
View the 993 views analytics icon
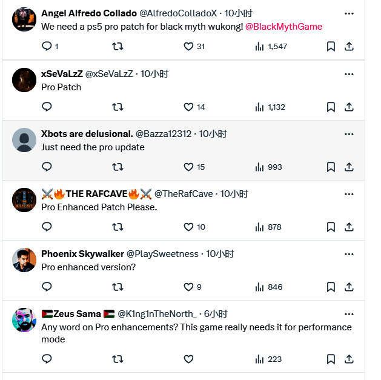260,167
